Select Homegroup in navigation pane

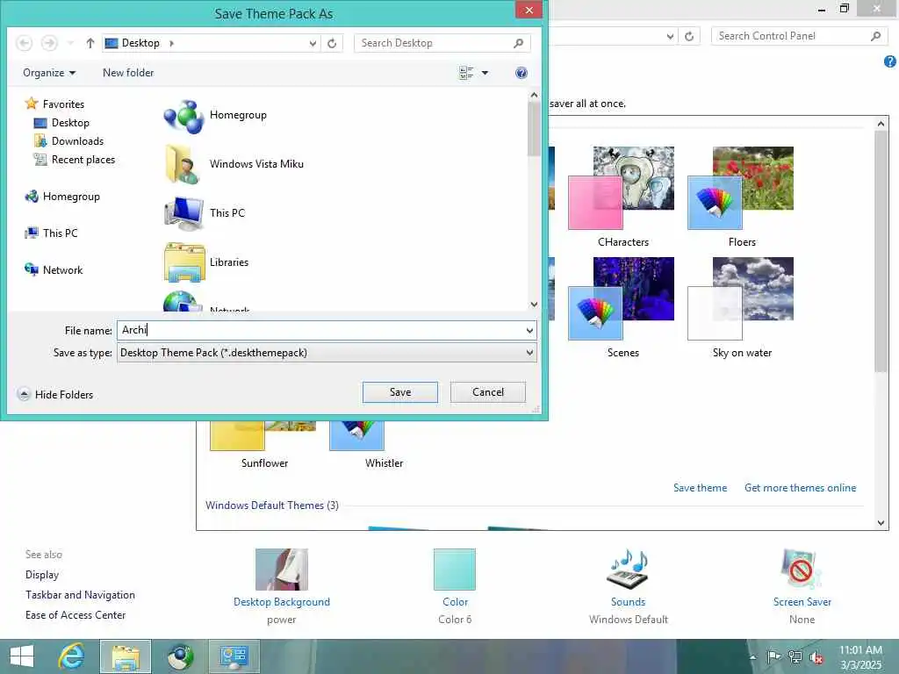click(x=62, y=197)
